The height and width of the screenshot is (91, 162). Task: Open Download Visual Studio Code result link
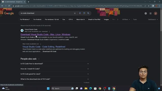(45, 34)
